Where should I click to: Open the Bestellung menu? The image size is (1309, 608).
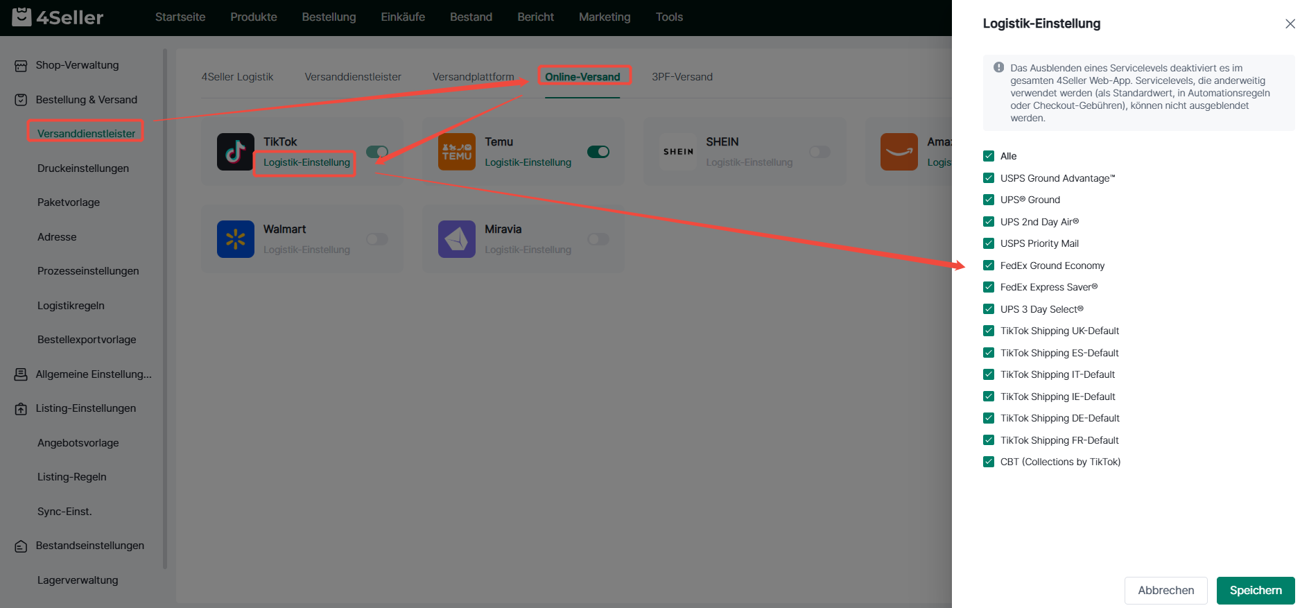point(329,17)
